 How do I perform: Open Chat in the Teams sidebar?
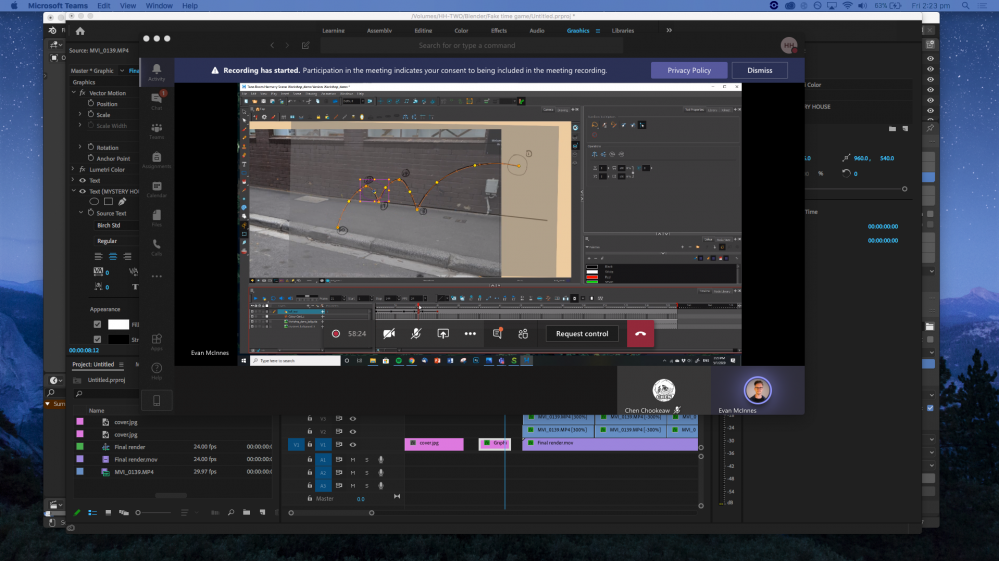[x=156, y=101]
